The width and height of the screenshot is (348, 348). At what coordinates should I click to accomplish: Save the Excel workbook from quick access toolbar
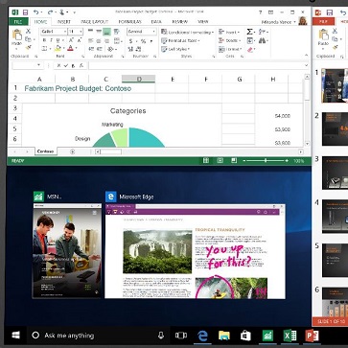tap(25, 12)
